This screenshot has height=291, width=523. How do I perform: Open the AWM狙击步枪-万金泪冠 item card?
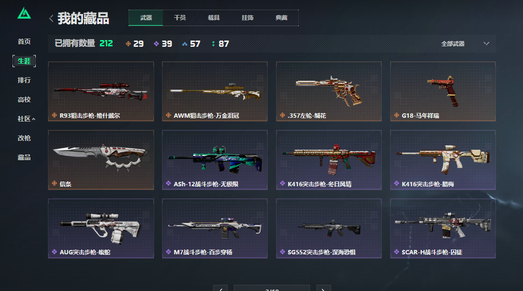point(215,91)
